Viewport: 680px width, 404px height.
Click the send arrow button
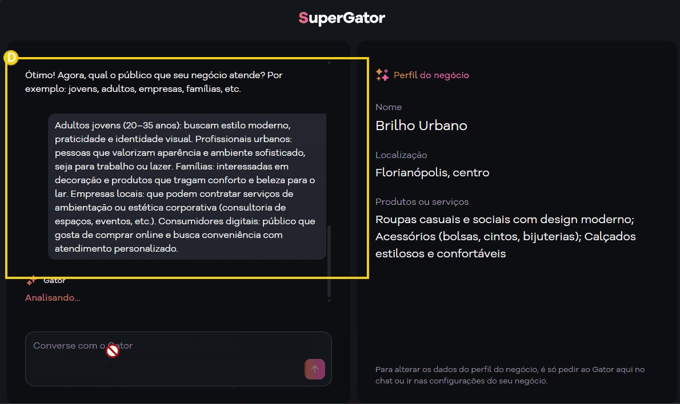[315, 369]
